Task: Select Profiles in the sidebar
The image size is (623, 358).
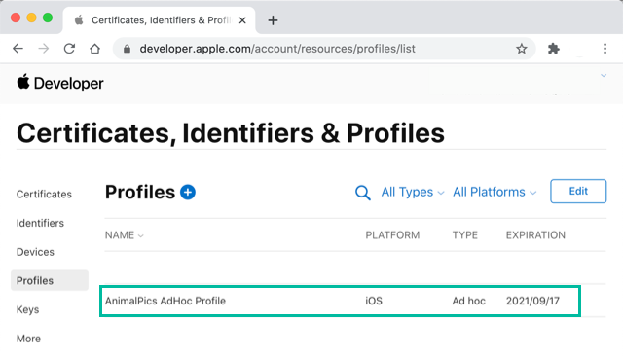Action: pos(50,280)
